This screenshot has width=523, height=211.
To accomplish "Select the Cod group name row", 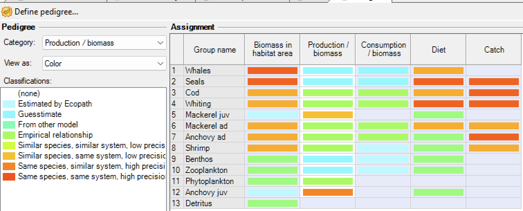I will pos(214,93).
